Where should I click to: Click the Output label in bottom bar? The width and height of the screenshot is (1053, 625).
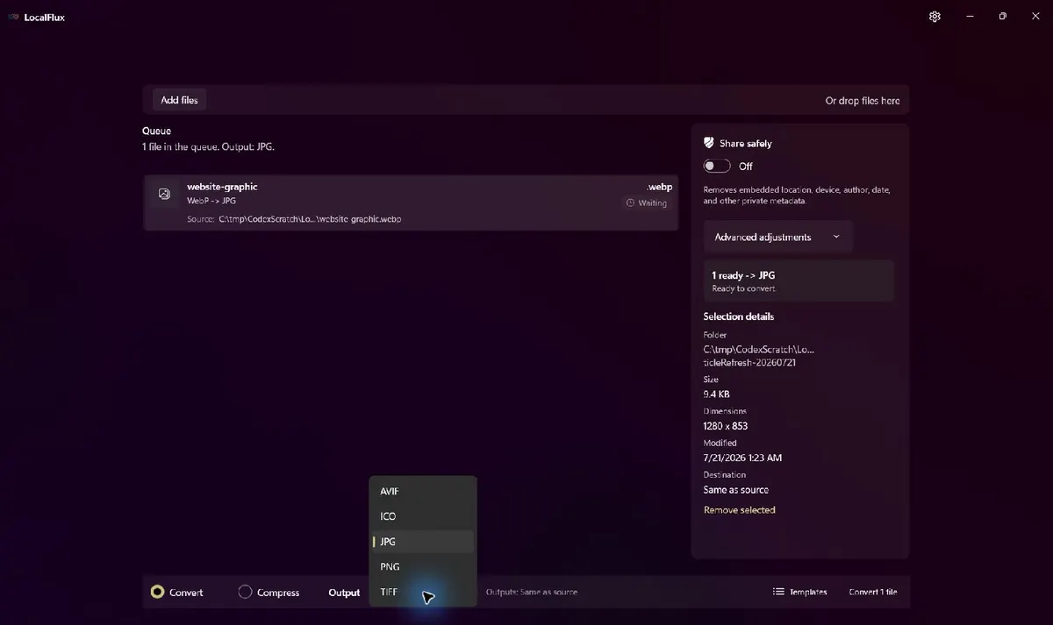tap(344, 593)
